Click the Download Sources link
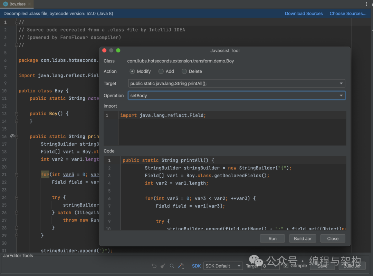Viewport: 373px width, 276px height. (x=304, y=13)
